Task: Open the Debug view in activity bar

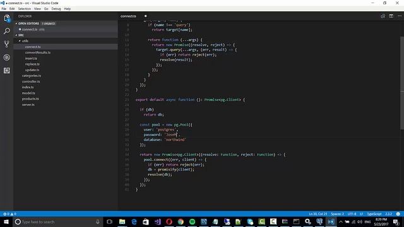Action: tap(7, 57)
